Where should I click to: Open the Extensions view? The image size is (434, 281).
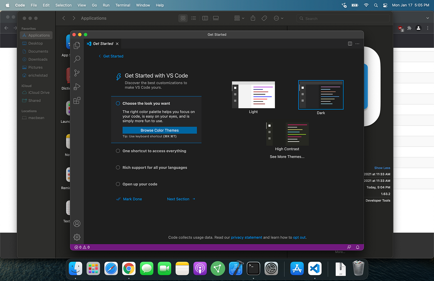click(x=77, y=100)
